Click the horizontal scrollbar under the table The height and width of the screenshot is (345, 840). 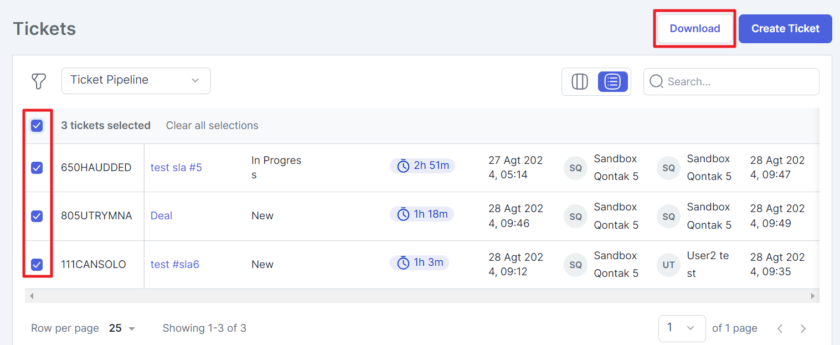point(421,296)
